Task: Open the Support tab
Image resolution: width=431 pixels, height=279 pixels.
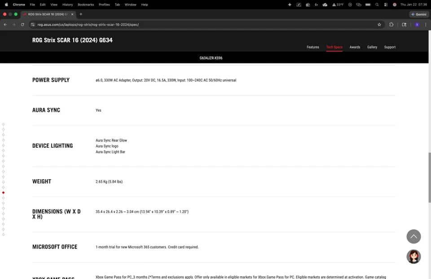Action: (x=390, y=47)
